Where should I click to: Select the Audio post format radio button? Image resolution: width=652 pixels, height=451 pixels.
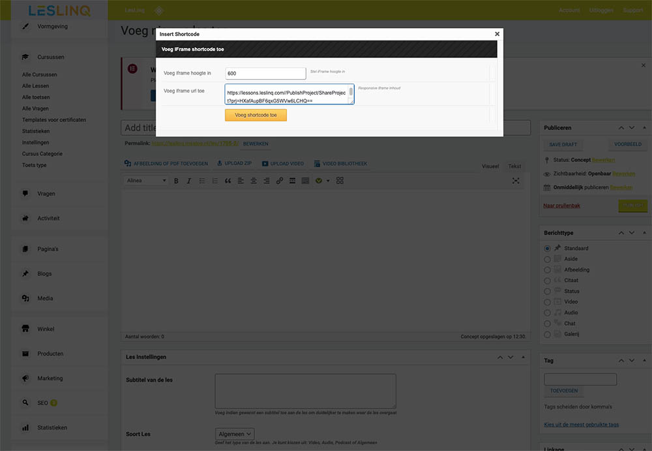[x=547, y=313]
